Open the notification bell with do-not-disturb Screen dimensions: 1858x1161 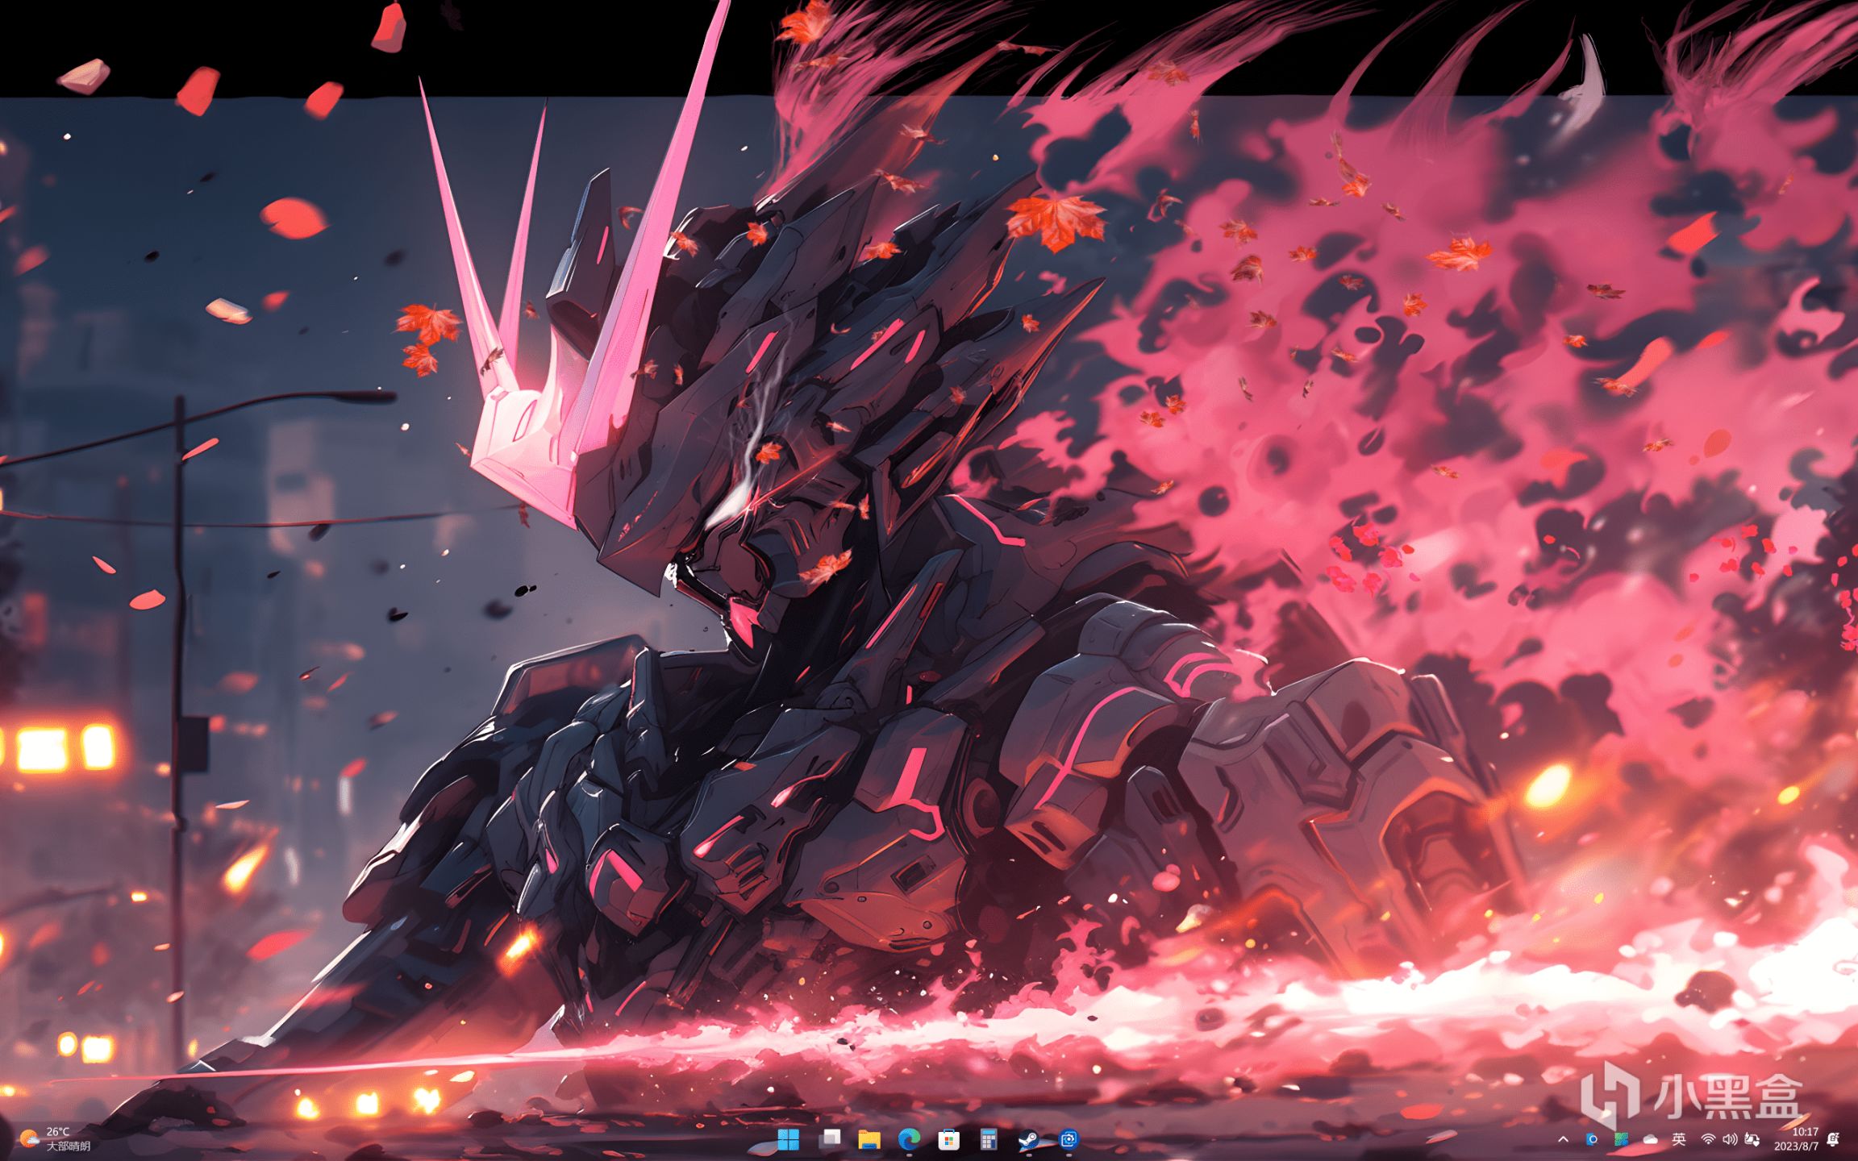coord(1833,1139)
